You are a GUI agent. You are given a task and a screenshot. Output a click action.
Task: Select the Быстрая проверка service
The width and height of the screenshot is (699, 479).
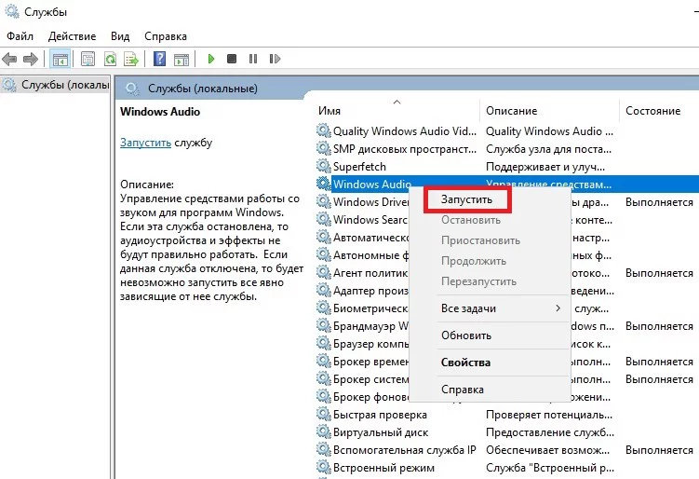pos(381,415)
